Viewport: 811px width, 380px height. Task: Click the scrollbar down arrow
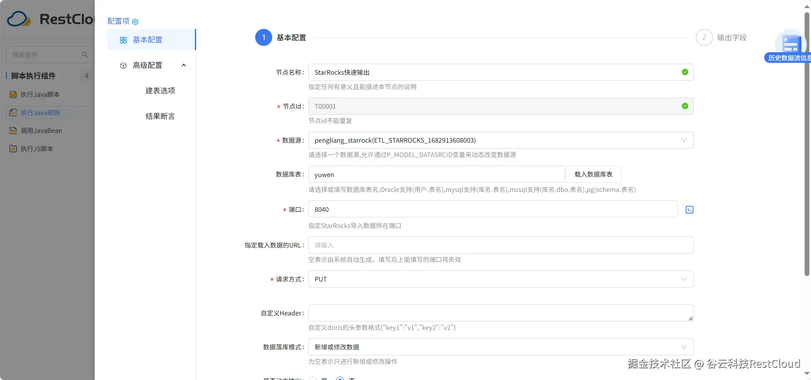(807, 374)
